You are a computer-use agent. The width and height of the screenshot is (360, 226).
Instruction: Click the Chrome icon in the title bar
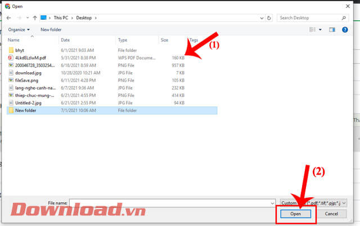(x=7, y=6)
